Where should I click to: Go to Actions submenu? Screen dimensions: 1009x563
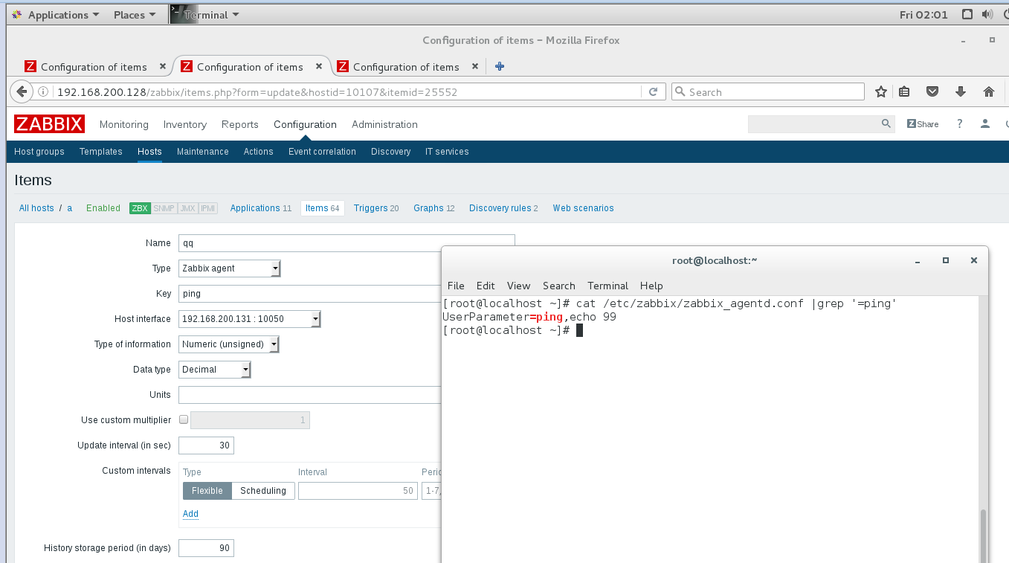click(259, 152)
